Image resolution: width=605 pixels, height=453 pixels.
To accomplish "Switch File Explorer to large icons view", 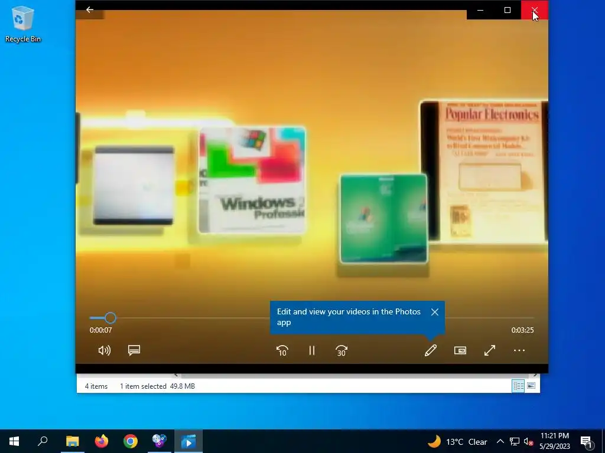I will tap(531, 386).
